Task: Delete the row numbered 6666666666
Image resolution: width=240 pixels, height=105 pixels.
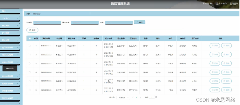Action: pyautogui.click(x=226, y=90)
